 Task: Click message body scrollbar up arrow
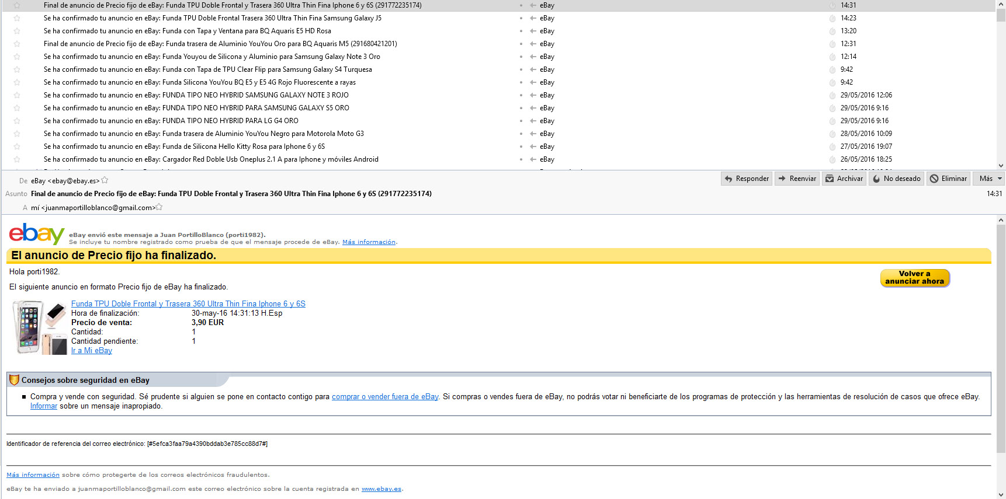point(1001,220)
